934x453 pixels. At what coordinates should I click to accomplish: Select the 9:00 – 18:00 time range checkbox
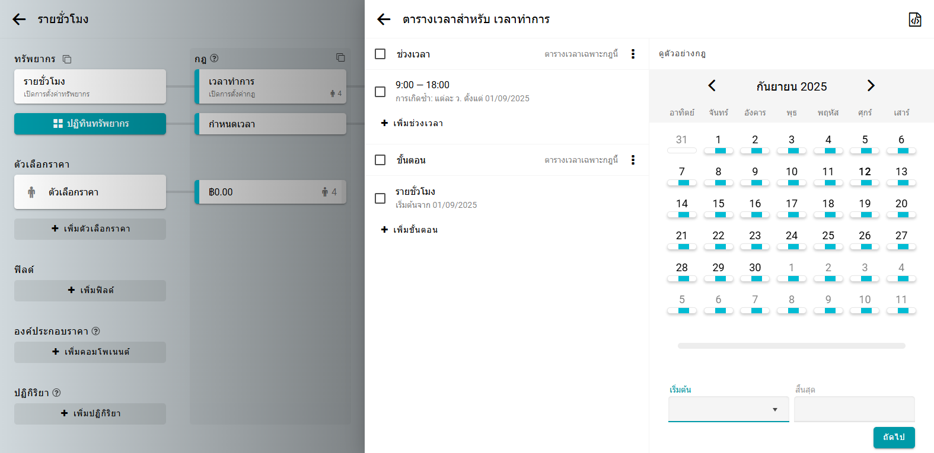click(x=380, y=92)
